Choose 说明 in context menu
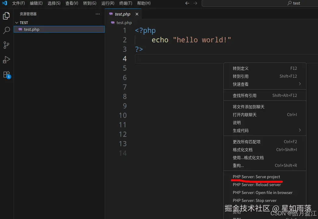318x219 pixels. (x=265, y=122)
